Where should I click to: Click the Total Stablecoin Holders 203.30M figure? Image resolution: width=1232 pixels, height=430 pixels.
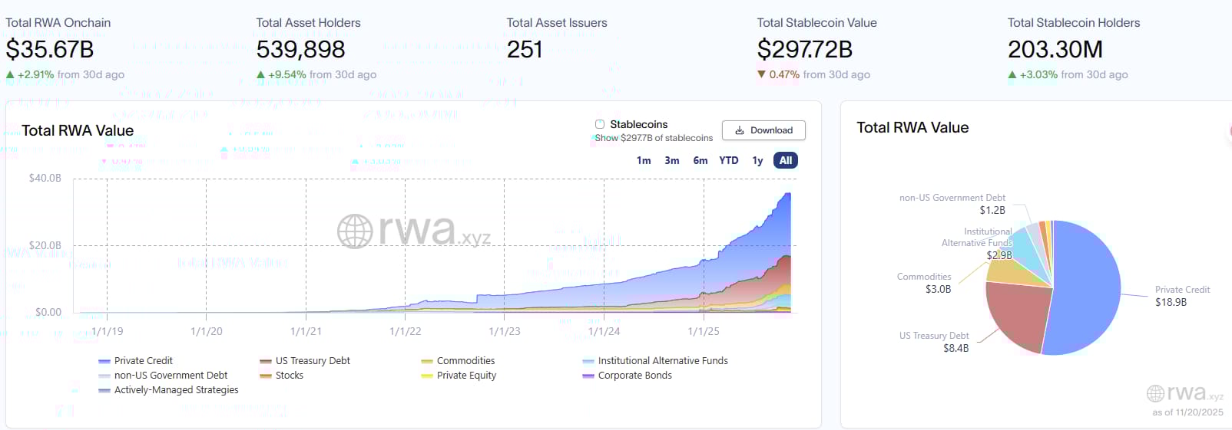1055,50
